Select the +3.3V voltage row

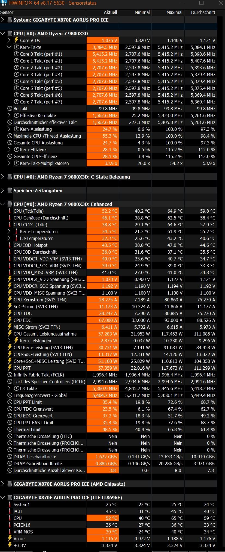click(108, 545)
